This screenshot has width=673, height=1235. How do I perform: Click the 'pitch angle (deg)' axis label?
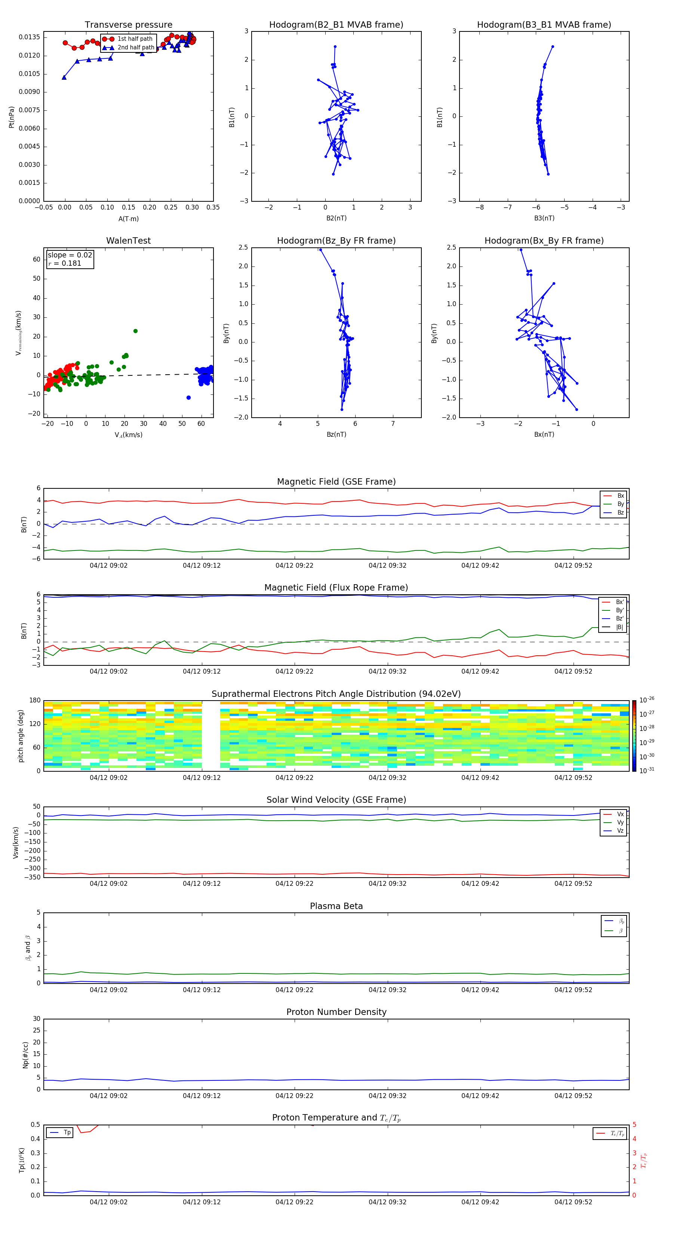click(x=21, y=736)
